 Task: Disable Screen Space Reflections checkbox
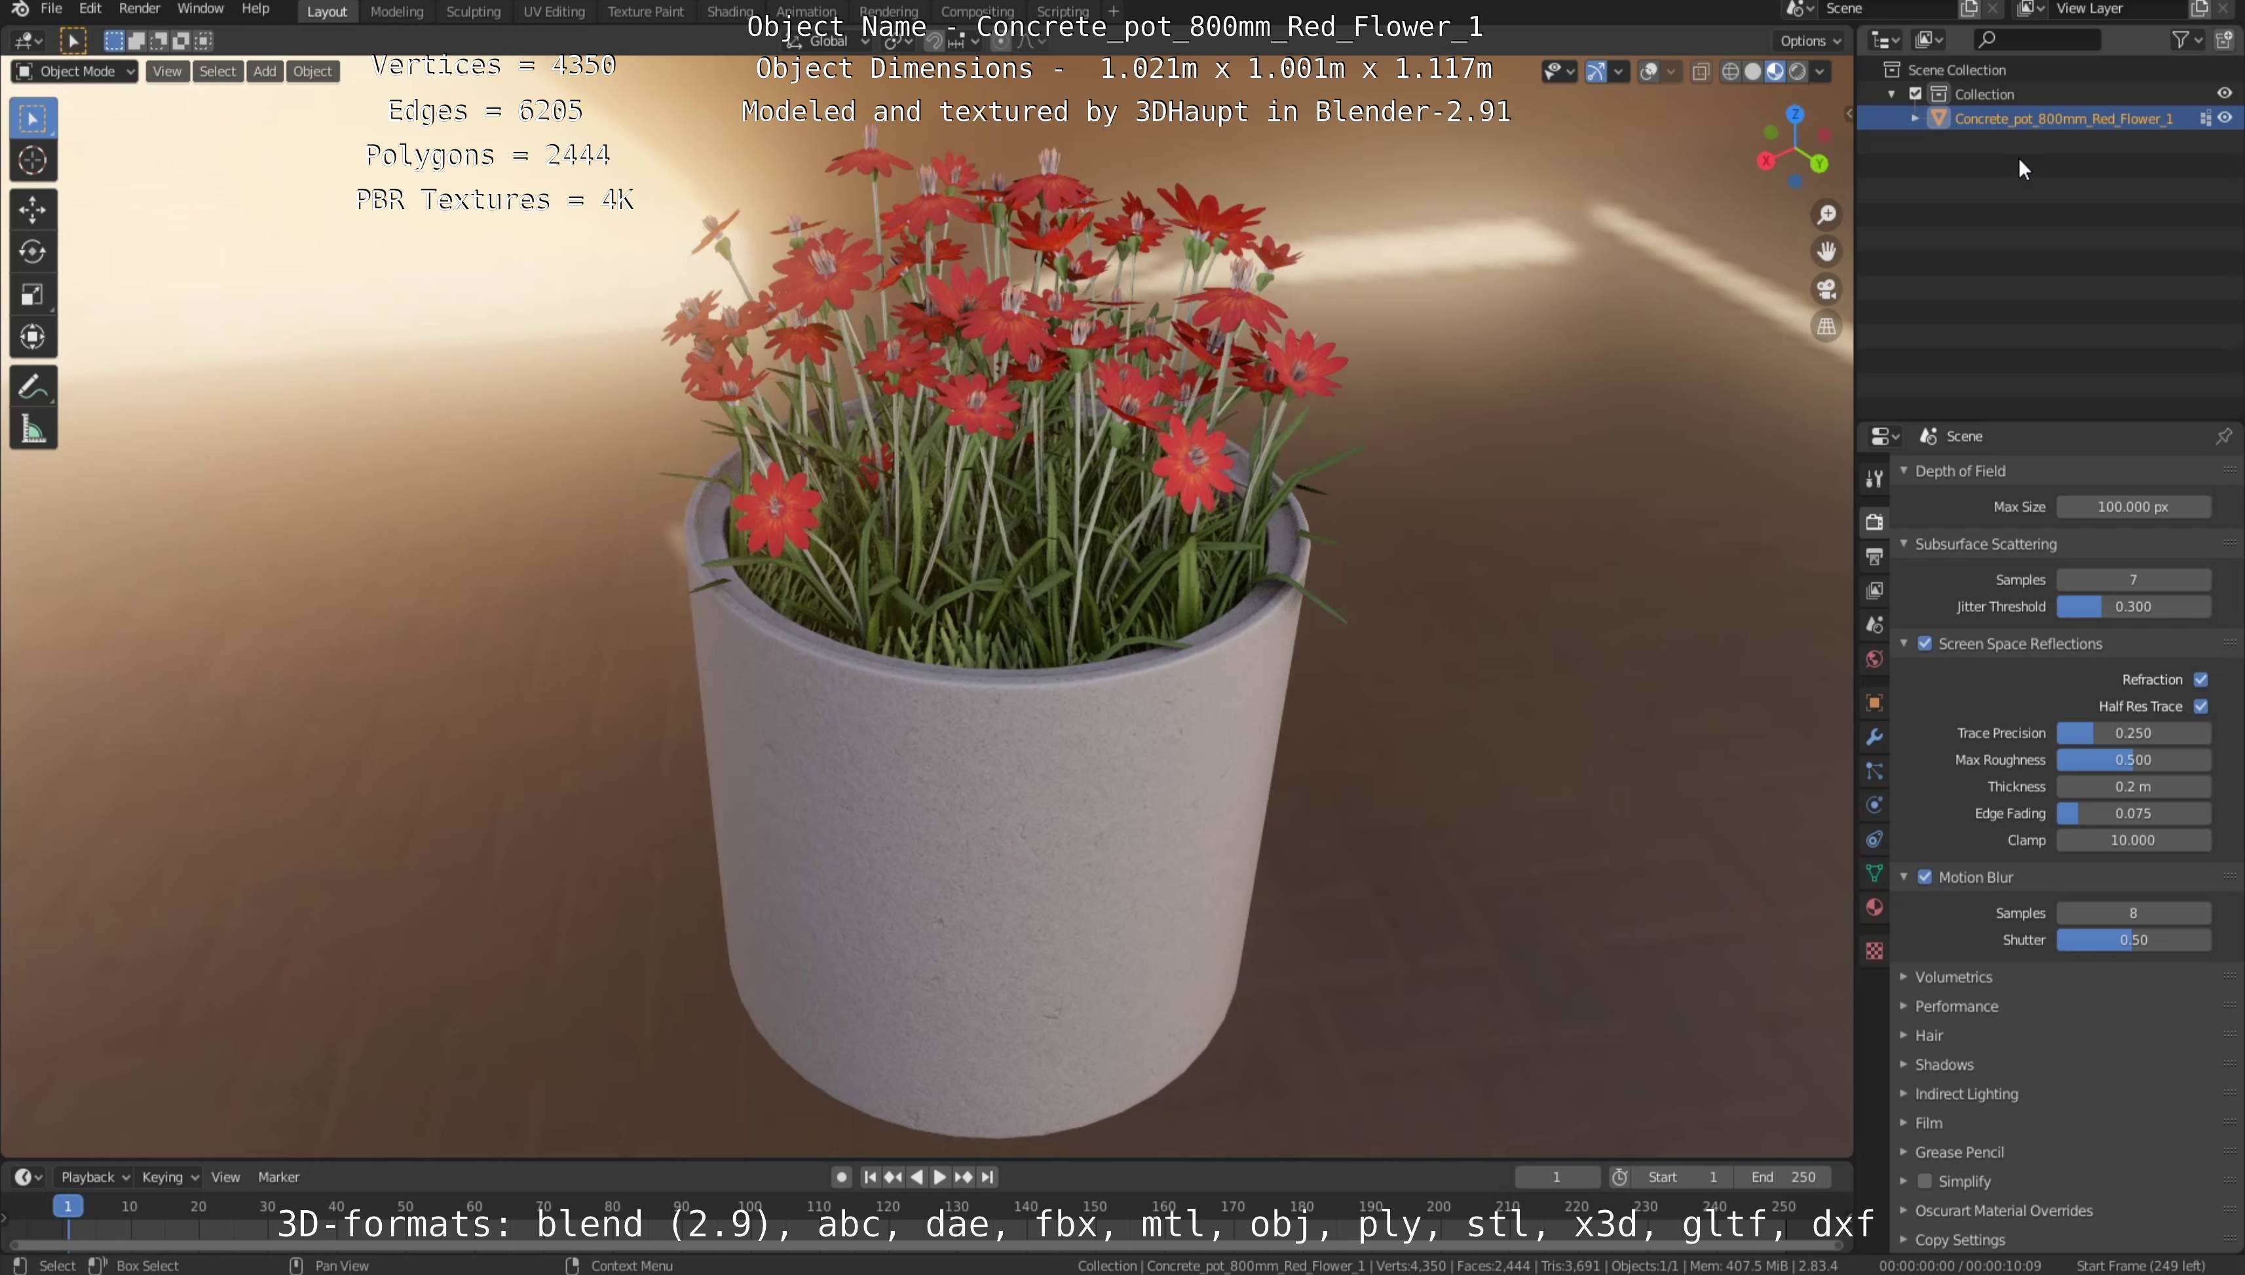point(1925,643)
